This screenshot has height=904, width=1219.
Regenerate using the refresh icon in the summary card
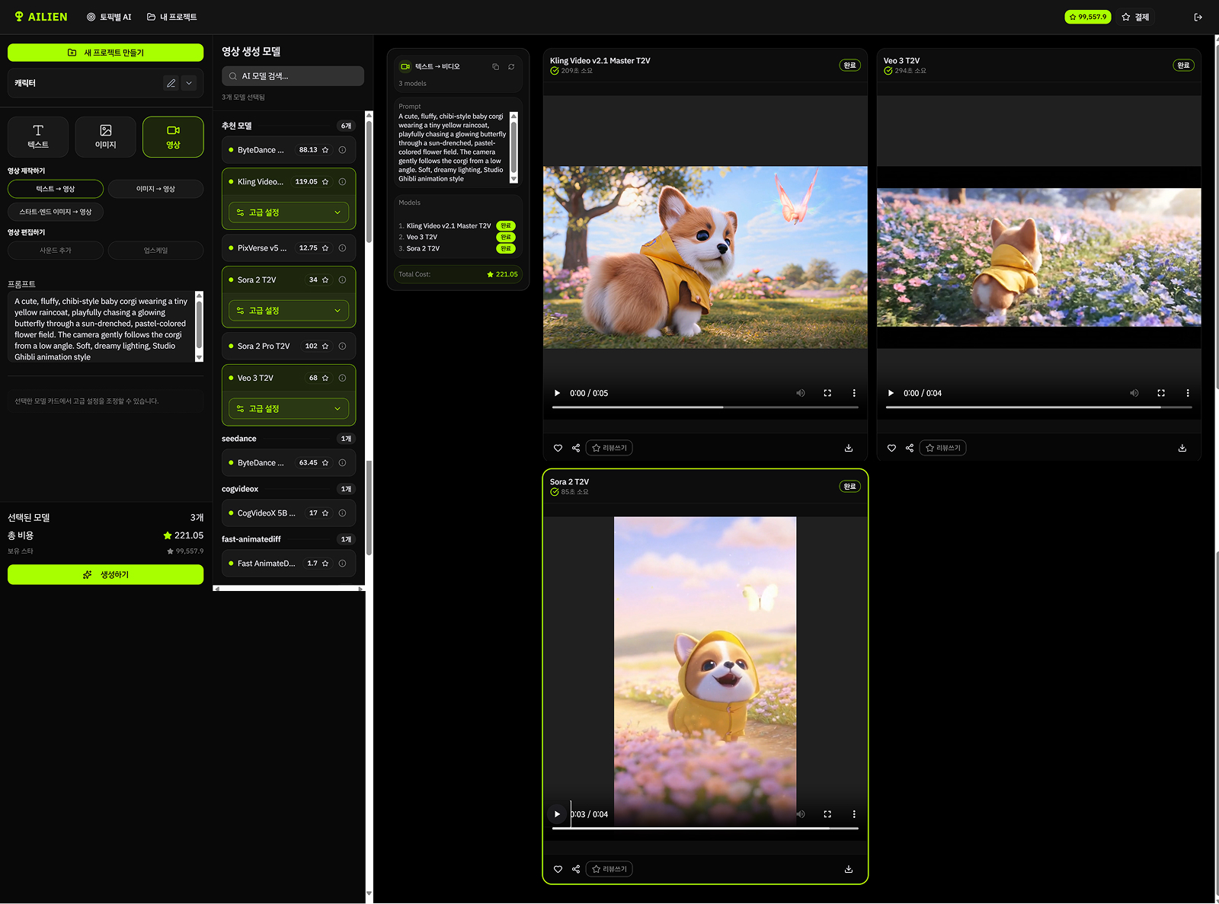[511, 66]
